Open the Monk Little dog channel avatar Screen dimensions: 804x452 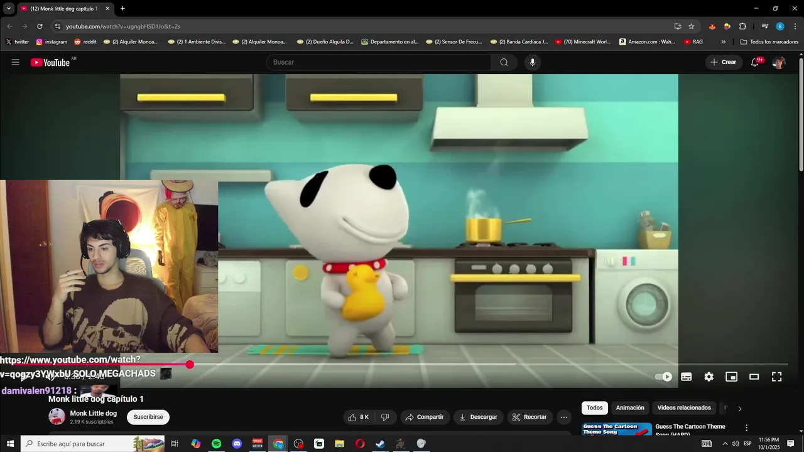57,416
